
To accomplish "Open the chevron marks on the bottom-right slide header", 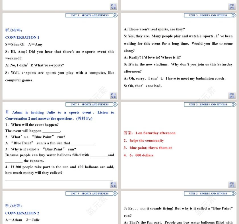I will 233,193.
